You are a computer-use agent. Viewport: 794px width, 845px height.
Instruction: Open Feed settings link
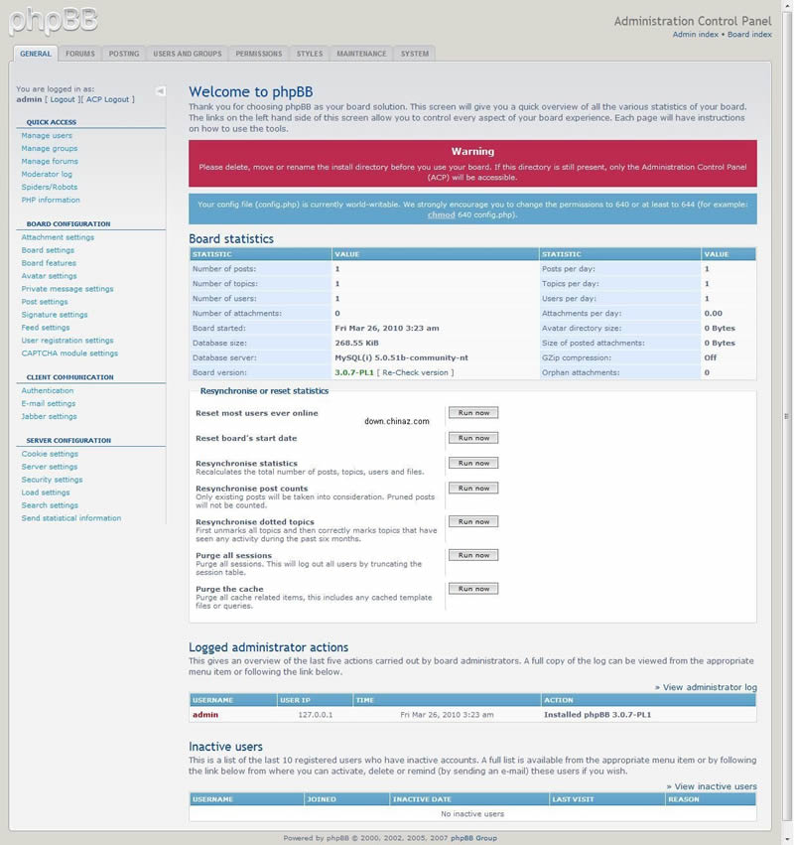point(46,328)
